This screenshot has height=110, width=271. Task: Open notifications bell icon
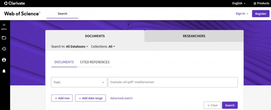pyautogui.click(x=4, y=71)
